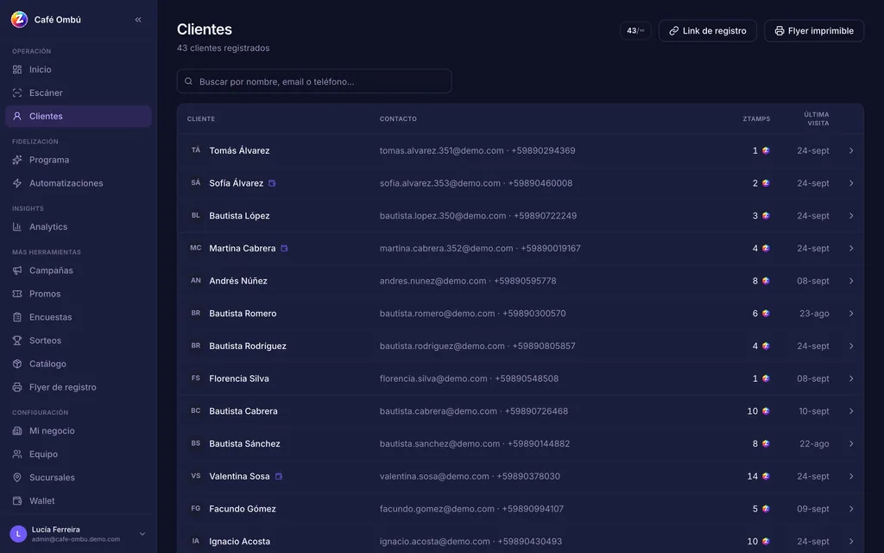Click the name Ignacio Acosta
This screenshot has height=553, width=884.
click(240, 541)
